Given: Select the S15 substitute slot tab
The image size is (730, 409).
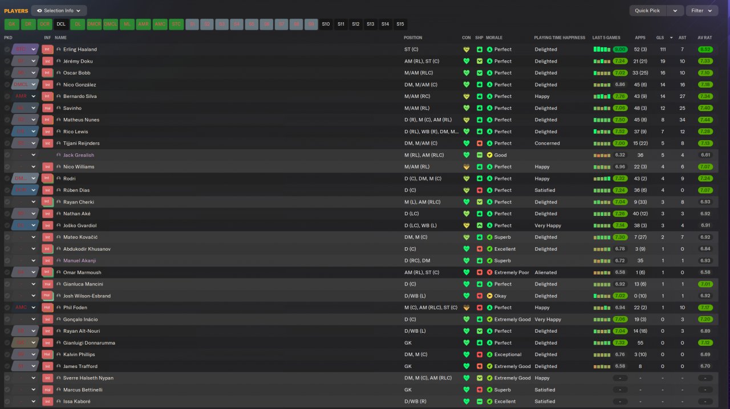Looking at the screenshot, I should [x=400, y=24].
